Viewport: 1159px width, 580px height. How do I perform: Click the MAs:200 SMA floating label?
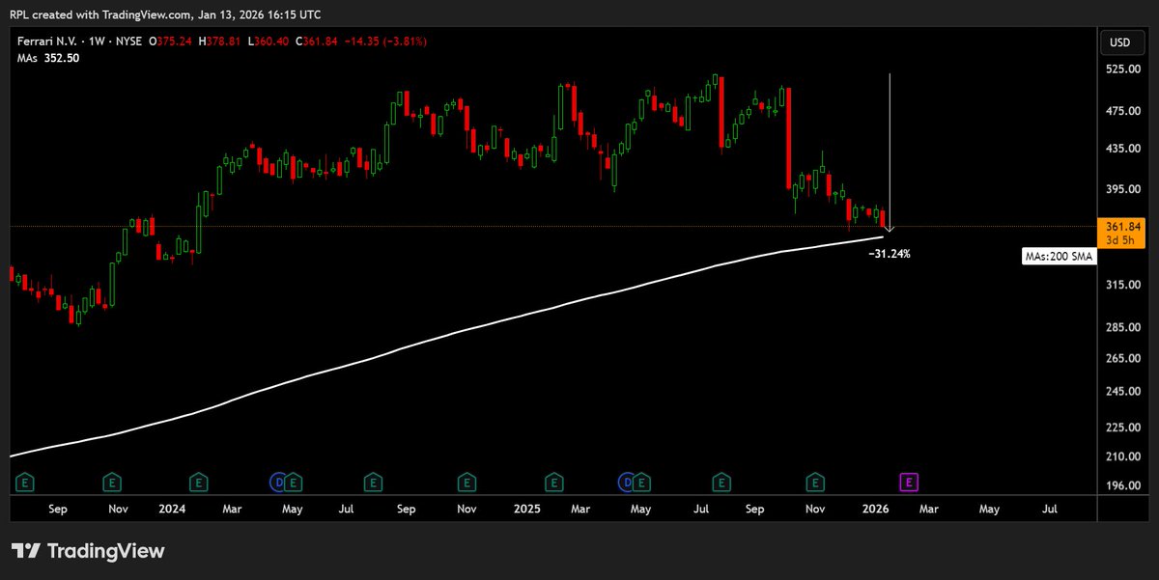(x=1060, y=256)
